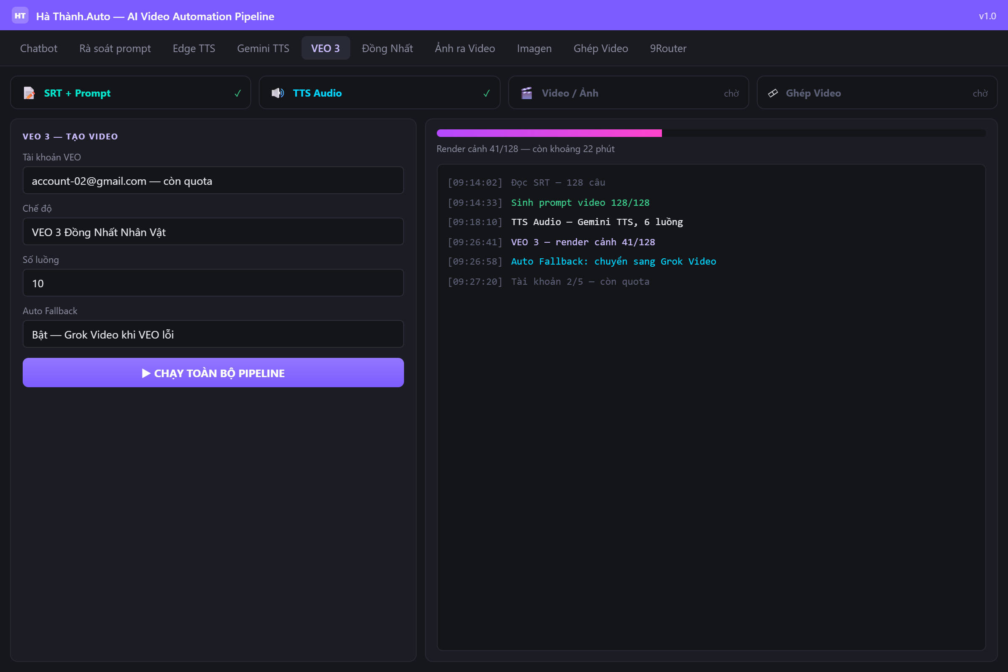
Task: Open the Tài khoản VEO account dropdown
Action: click(x=213, y=181)
